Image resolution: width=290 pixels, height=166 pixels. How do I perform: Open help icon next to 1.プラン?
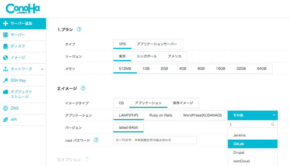coord(79,29)
